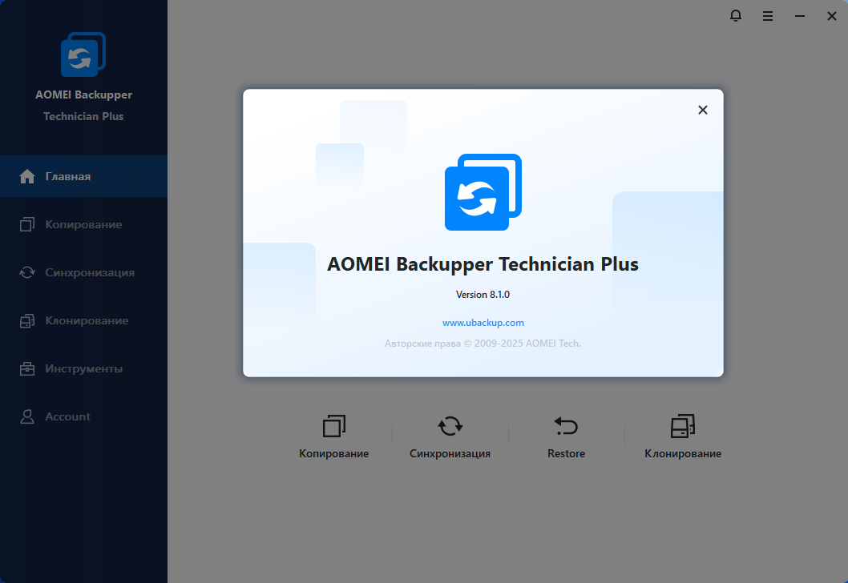Click the AOMEI Backupper logo in sidebar
This screenshot has width=848, height=583.
click(83, 54)
